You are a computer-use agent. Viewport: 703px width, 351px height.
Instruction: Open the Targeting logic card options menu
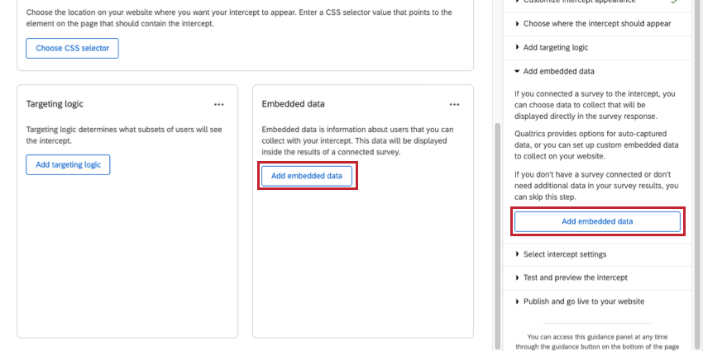pos(218,105)
